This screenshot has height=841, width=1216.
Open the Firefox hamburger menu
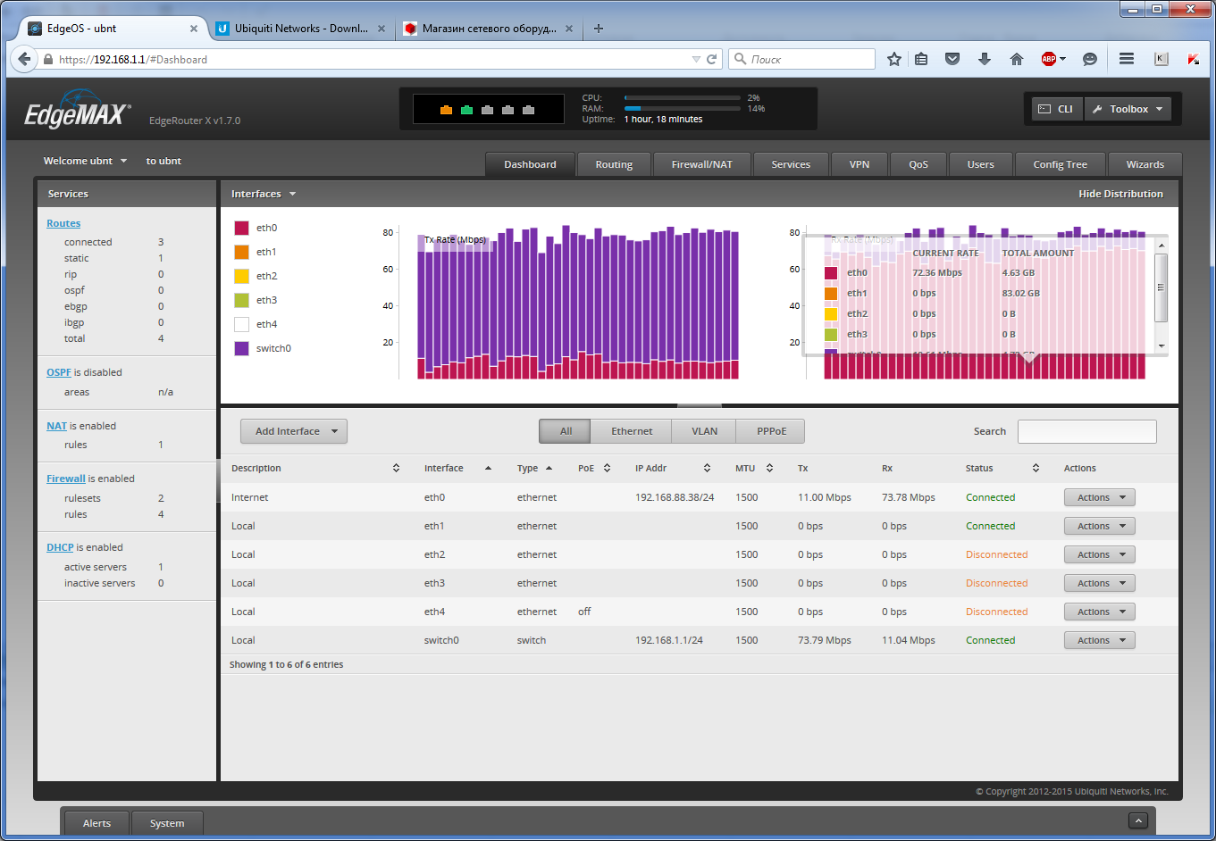pyautogui.click(x=1127, y=59)
